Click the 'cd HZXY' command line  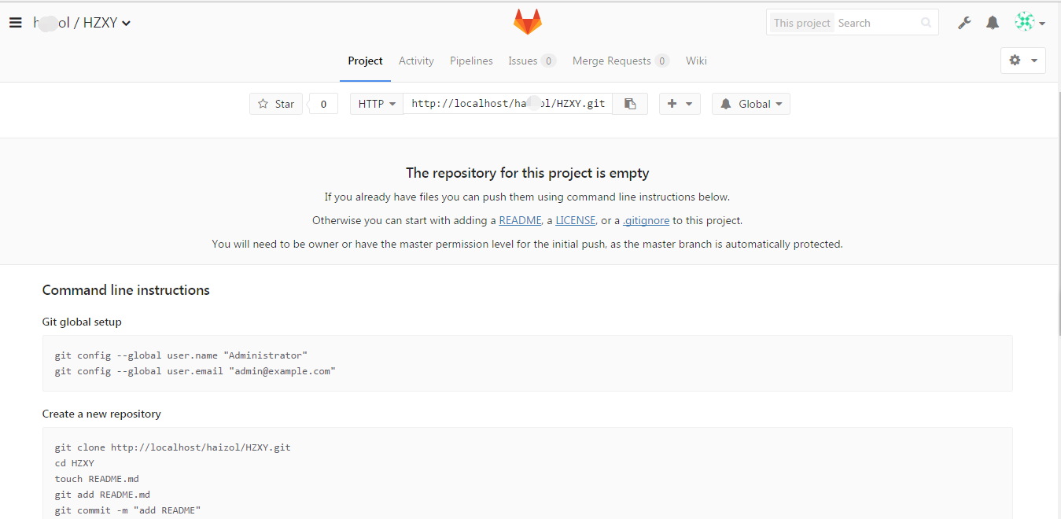pyautogui.click(x=74, y=463)
